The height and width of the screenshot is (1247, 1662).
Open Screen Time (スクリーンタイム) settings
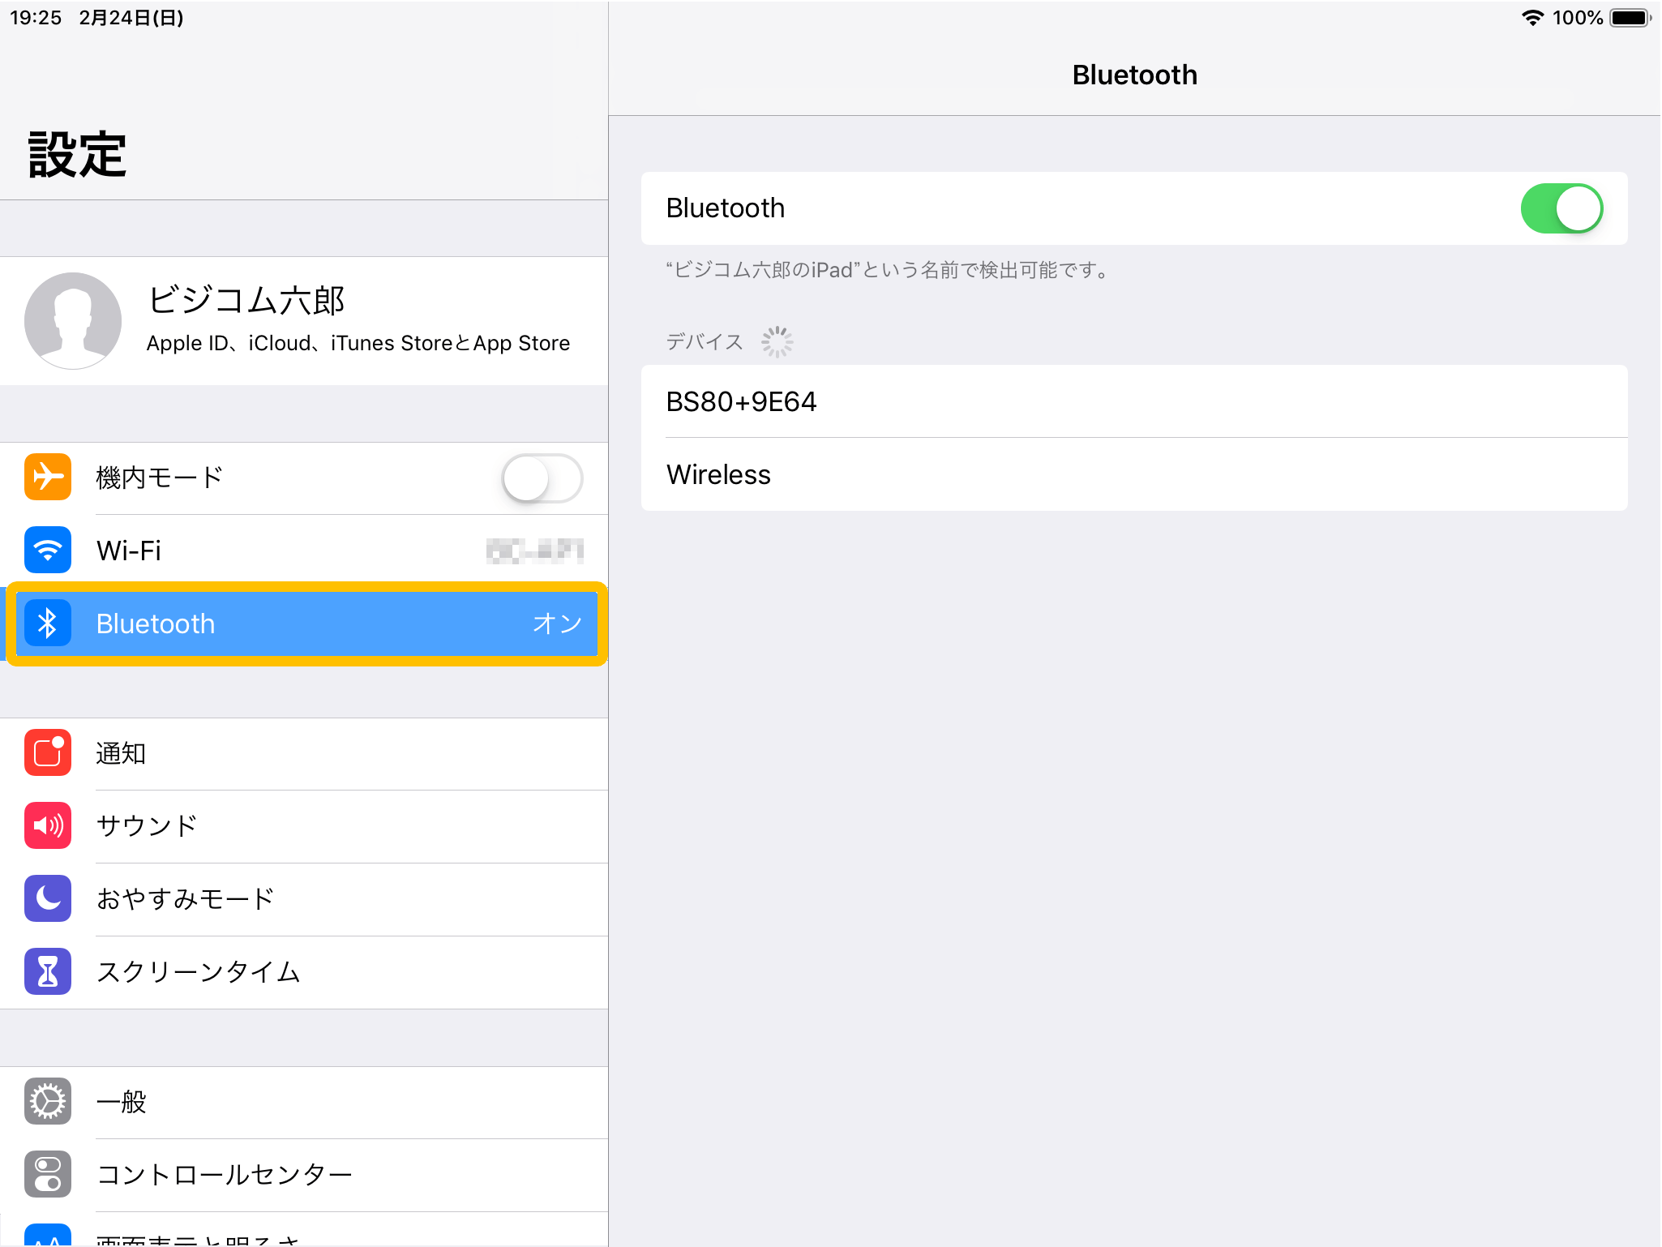coord(324,972)
